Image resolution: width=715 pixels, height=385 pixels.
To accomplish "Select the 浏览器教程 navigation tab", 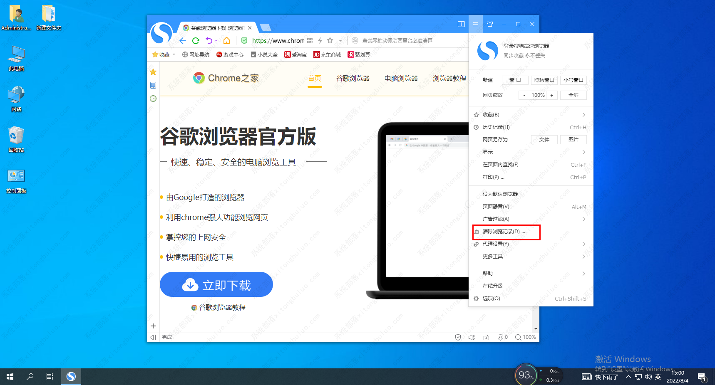I will point(449,78).
